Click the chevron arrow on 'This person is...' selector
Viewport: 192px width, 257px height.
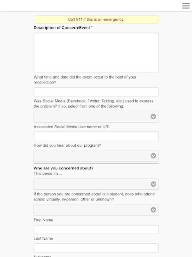(x=153, y=184)
